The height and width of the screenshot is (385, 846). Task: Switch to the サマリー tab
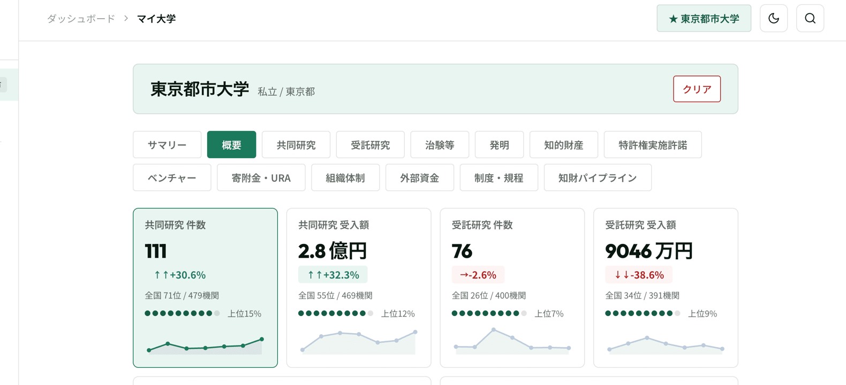pyautogui.click(x=167, y=144)
